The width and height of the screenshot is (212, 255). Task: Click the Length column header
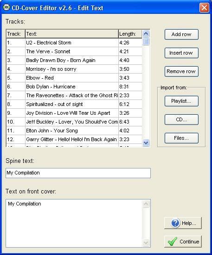click(130, 34)
